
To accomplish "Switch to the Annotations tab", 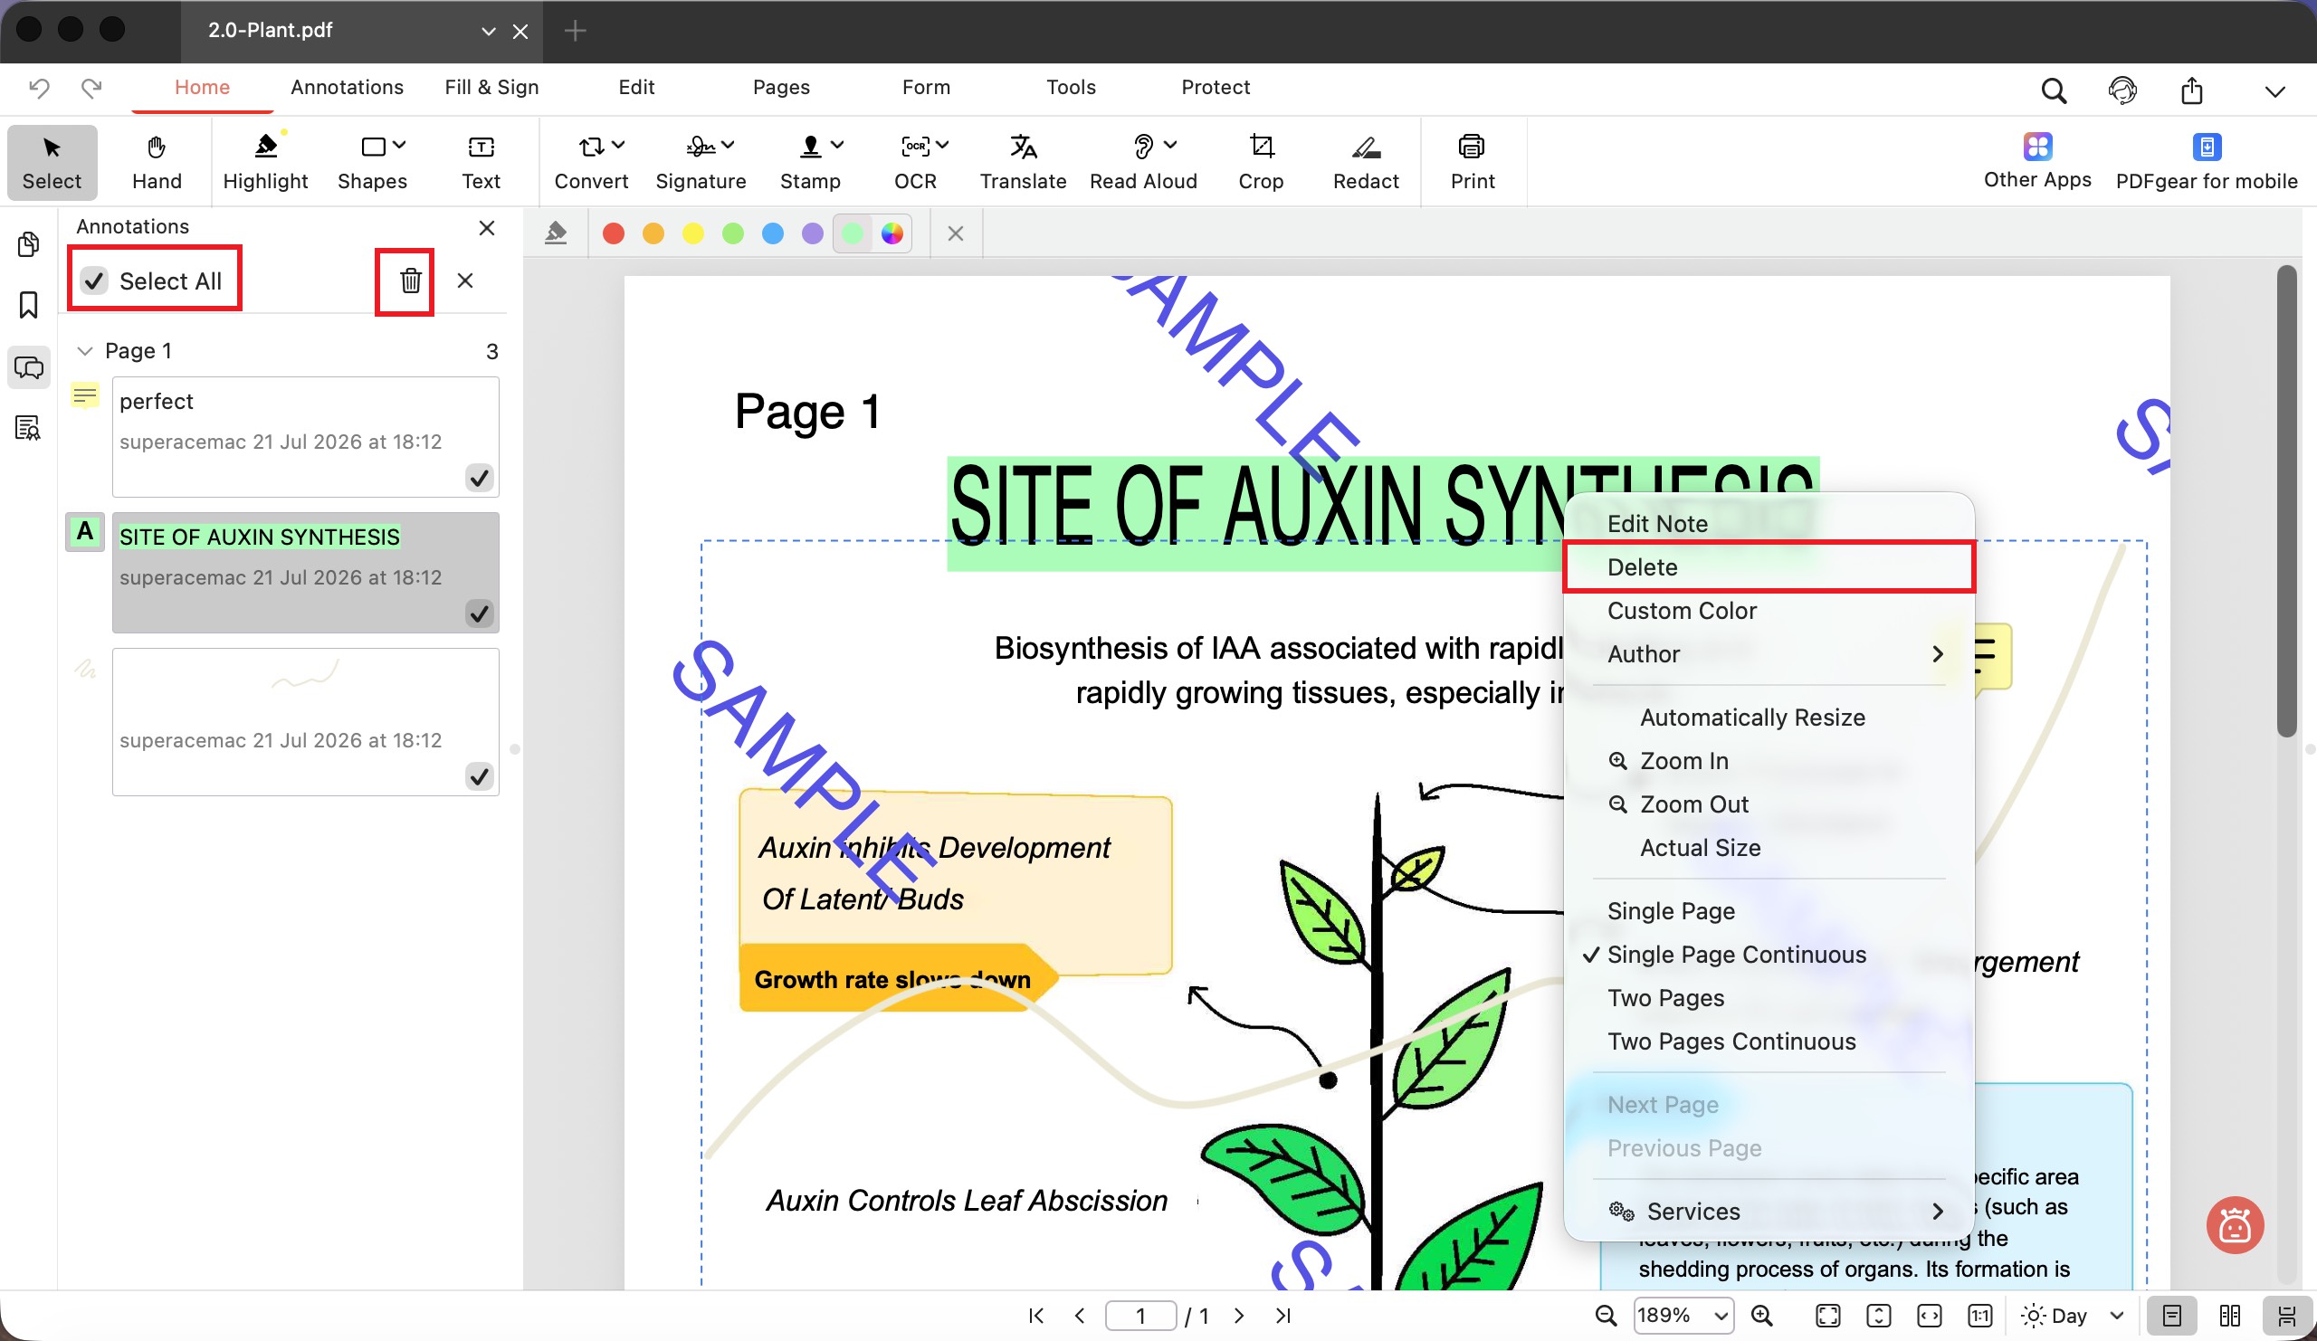I will click(347, 87).
